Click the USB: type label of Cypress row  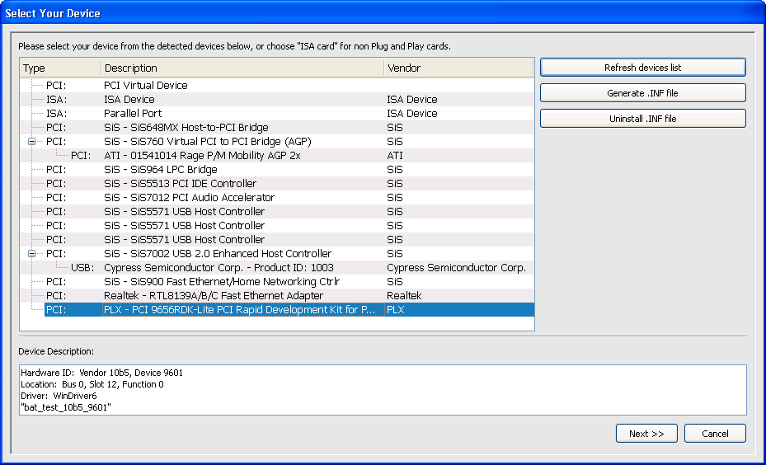click(82, 268)
